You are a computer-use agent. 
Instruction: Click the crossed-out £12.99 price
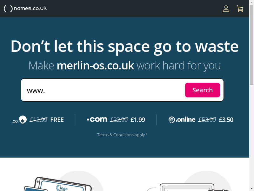(38, 120)
